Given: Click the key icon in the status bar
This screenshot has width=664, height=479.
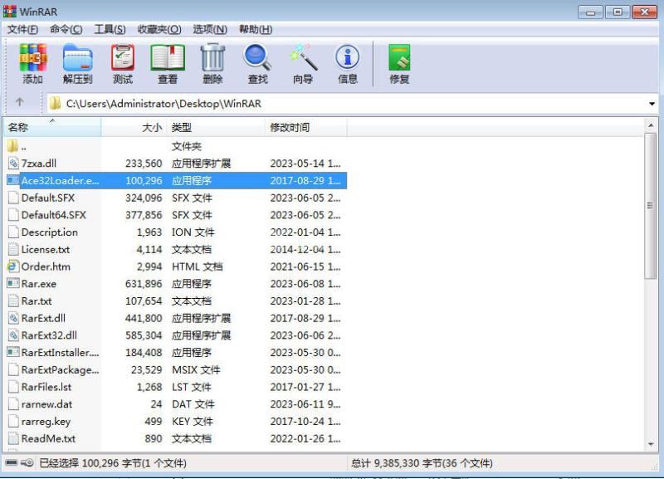Looking at the screenshot, I should point(27,462).
